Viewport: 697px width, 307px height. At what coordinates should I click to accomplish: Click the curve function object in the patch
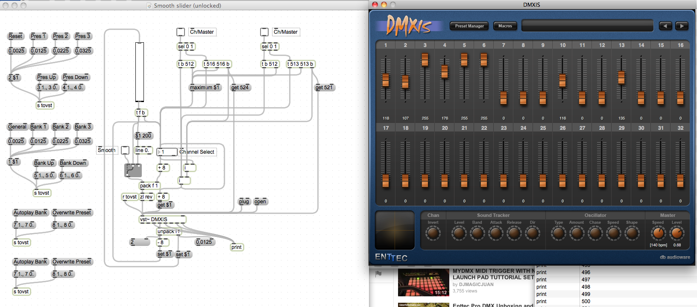click(133, 170)
